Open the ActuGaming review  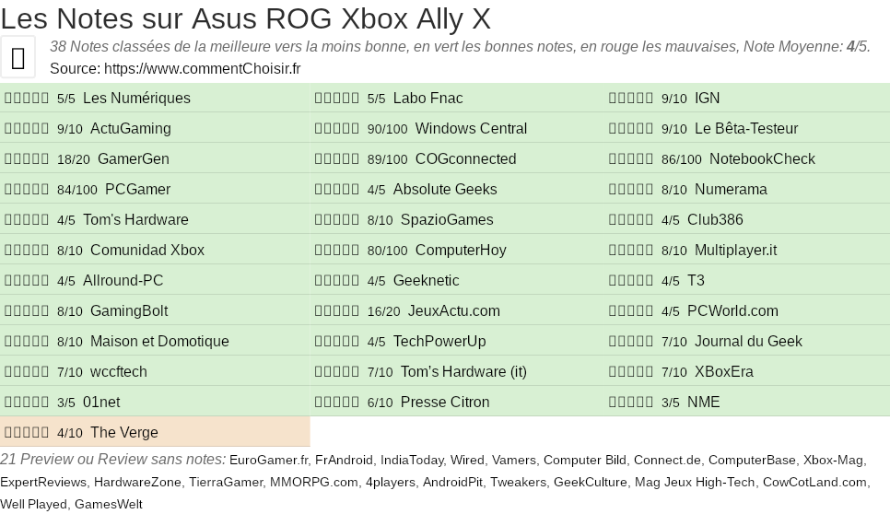pos(130,129)
